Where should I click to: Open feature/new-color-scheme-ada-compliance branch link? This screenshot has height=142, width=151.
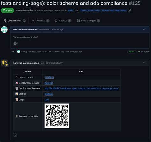(x=104, y=10)
